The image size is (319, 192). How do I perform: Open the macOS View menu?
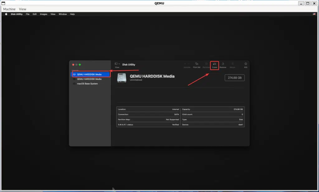(53, 14)
